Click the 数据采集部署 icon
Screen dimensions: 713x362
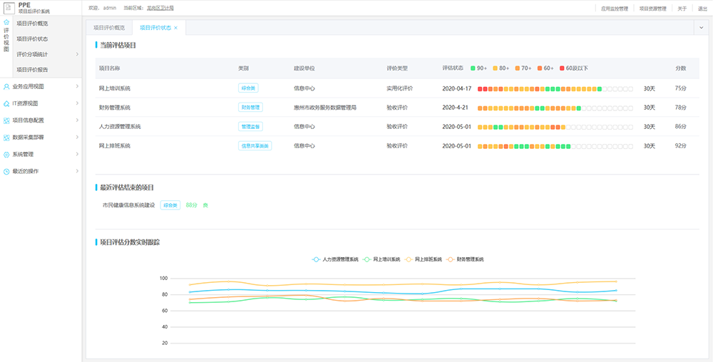click(6, 137)
